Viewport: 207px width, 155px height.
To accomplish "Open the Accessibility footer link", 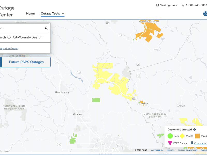I will [157, 150].
